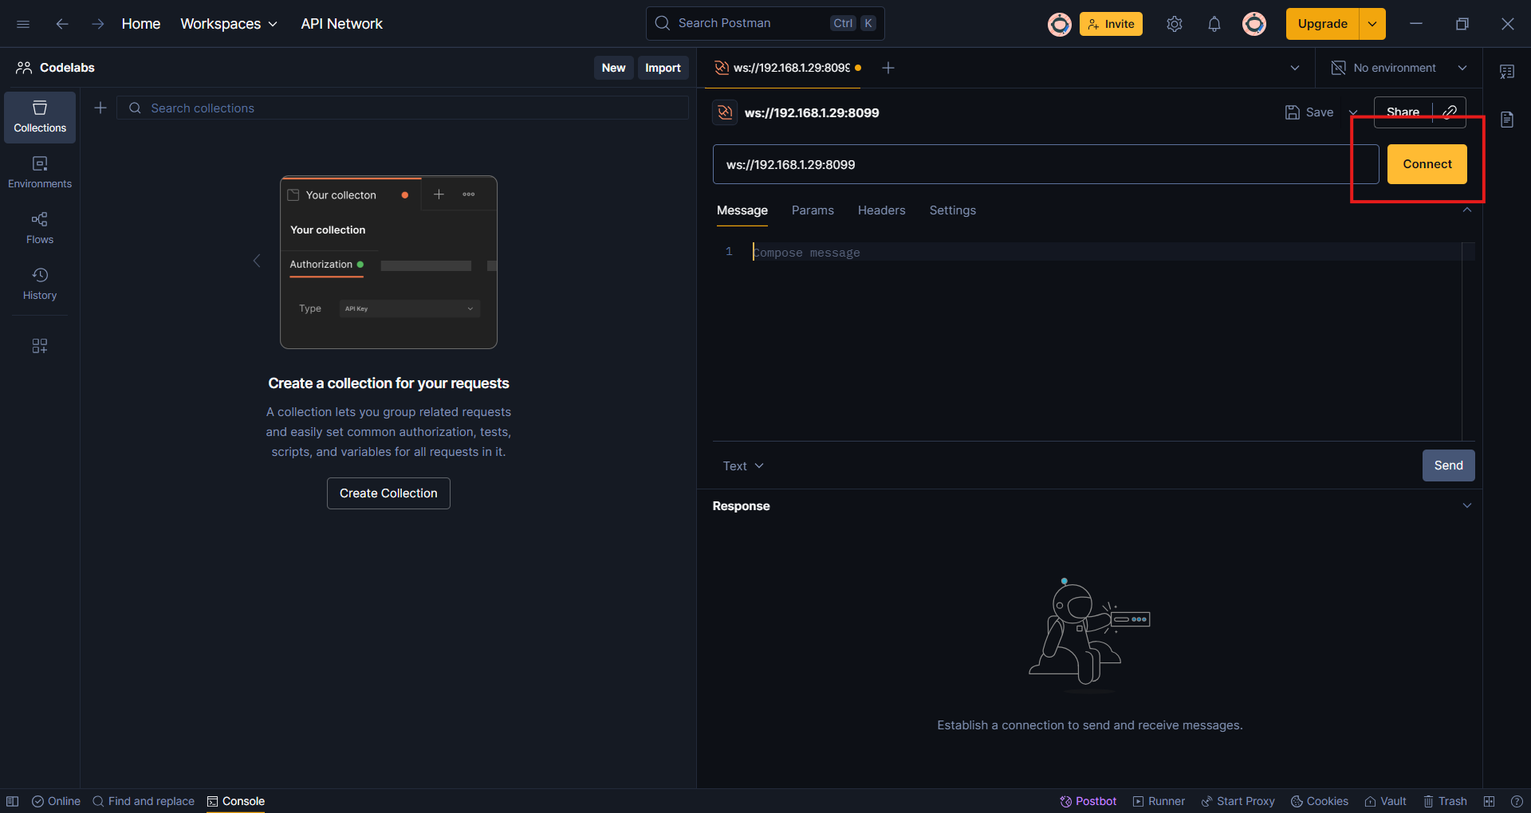Screen dimensions: 1531x813
Task: Switch to the Headers tab
Action: [881, 210]
